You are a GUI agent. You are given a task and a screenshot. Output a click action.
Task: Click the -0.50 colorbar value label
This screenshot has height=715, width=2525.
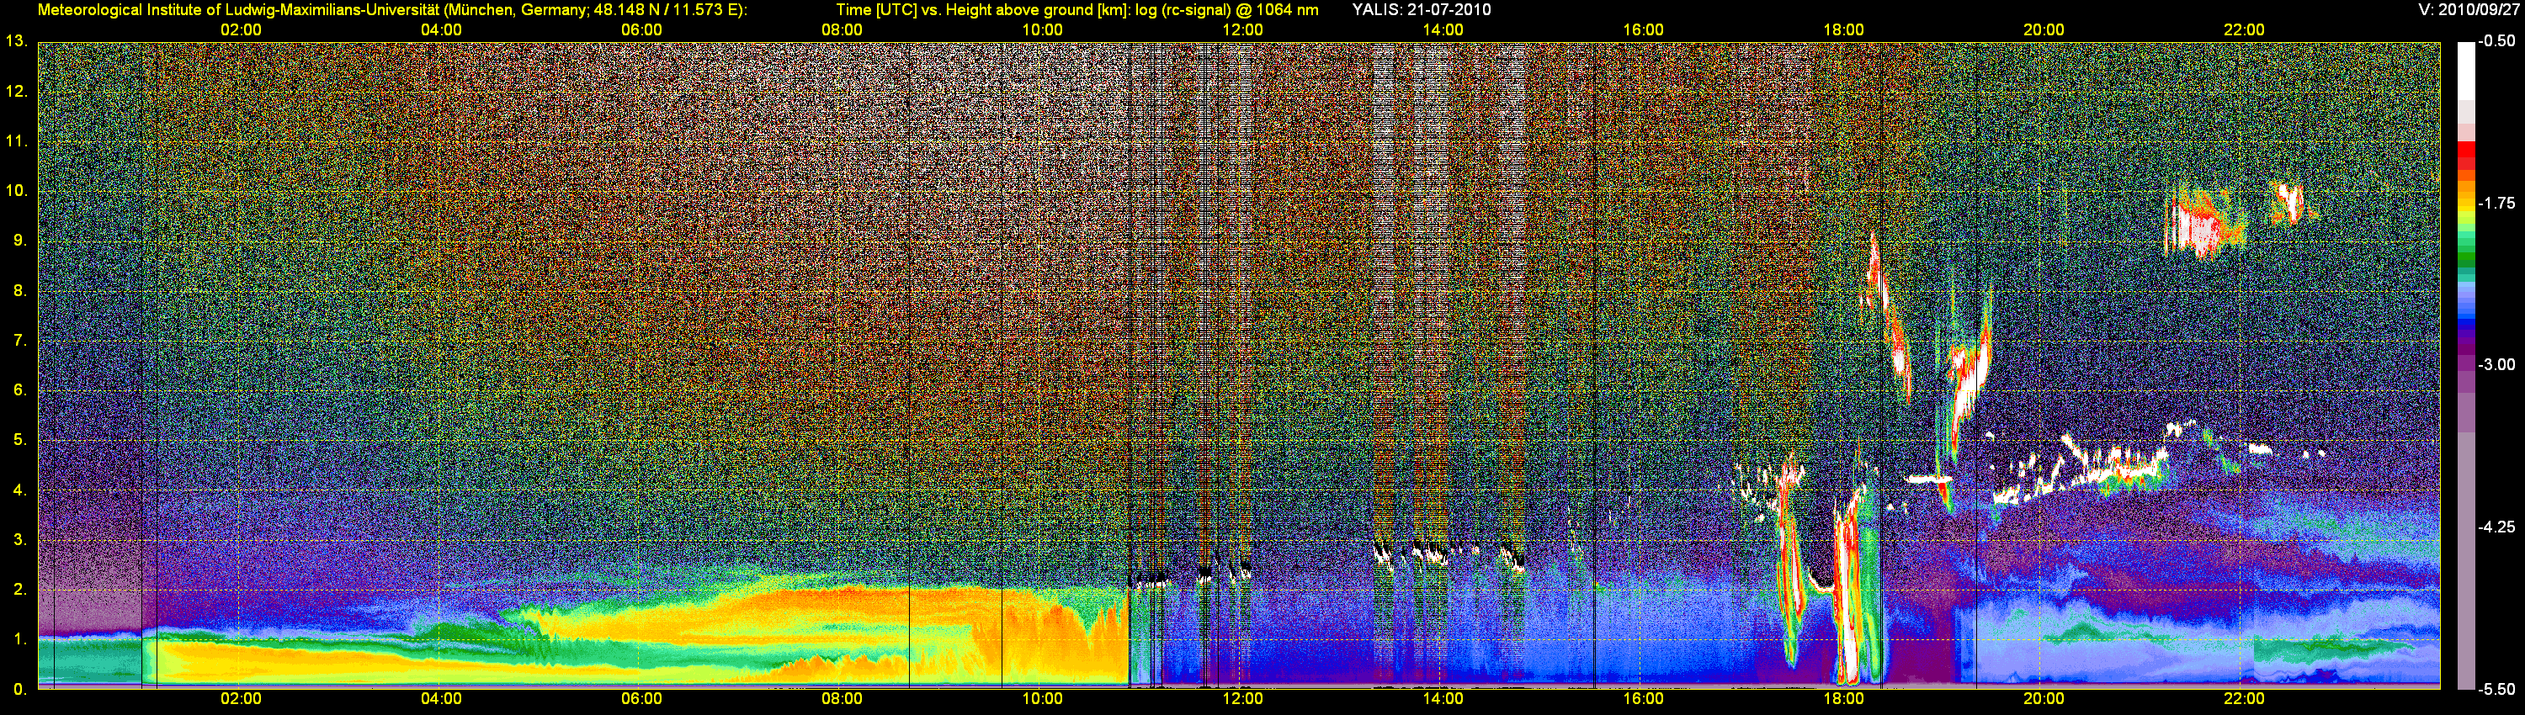2496,41
